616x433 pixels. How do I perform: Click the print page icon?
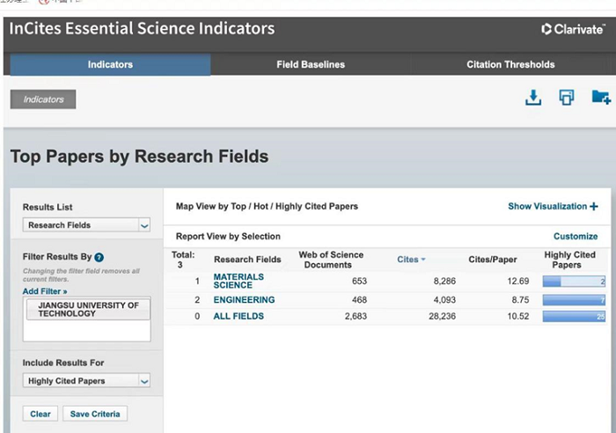point(567,98)
